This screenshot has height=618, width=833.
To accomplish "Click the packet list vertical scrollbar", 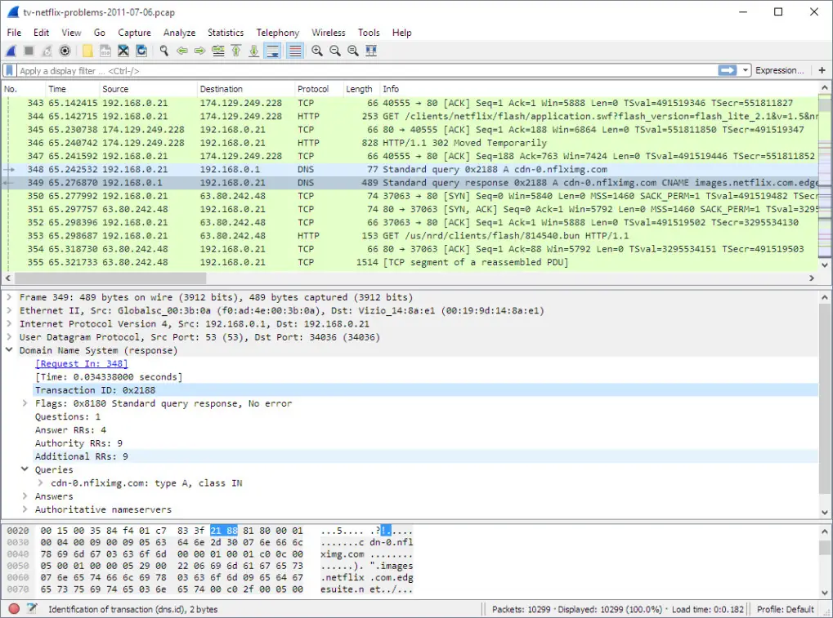I will coord(825,180).
